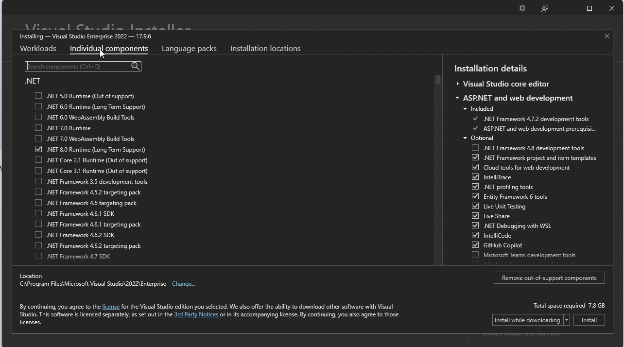Switch to the Workloads tab

click(38, 48)
